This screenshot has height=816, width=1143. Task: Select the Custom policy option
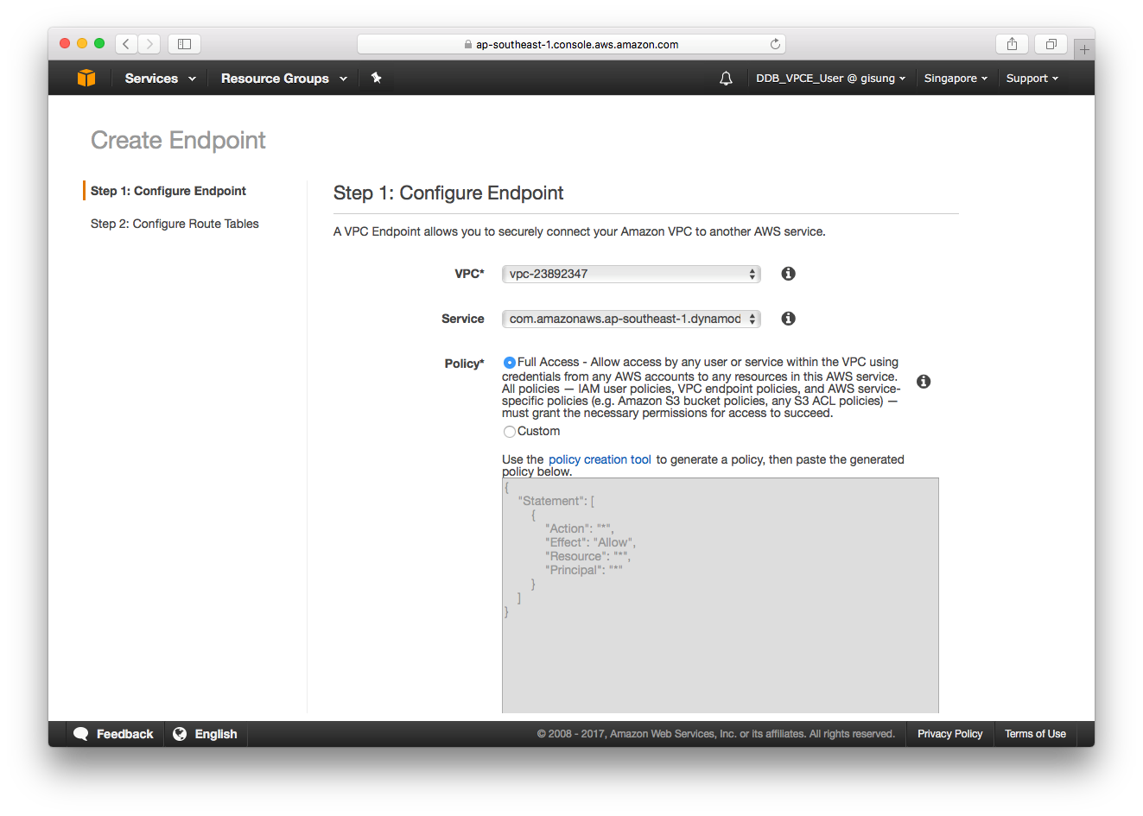point(509,431)
